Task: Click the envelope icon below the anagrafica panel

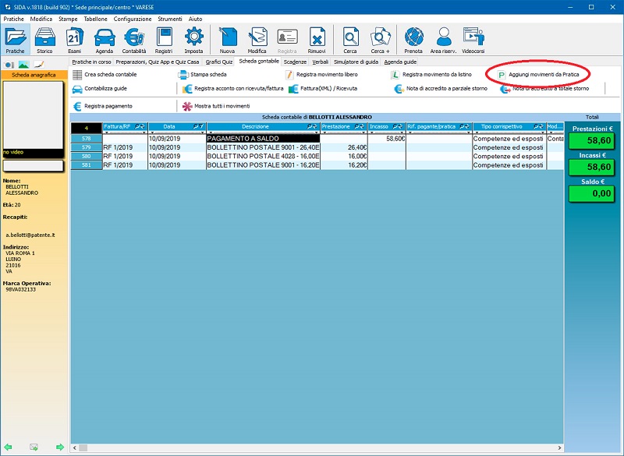Action: 34,447
